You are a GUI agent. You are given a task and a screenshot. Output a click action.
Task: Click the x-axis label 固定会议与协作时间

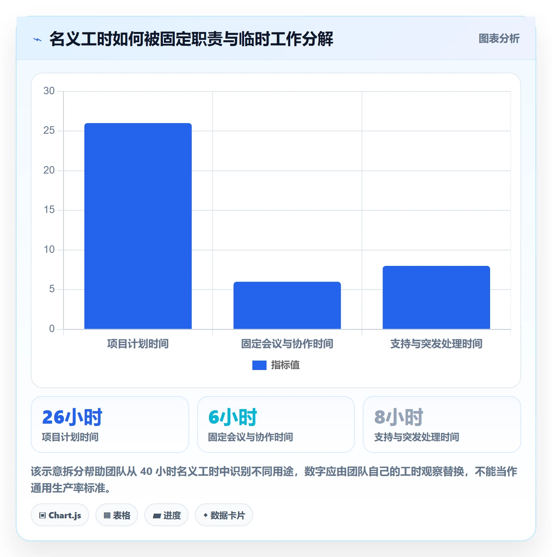[x=287, y=344]
